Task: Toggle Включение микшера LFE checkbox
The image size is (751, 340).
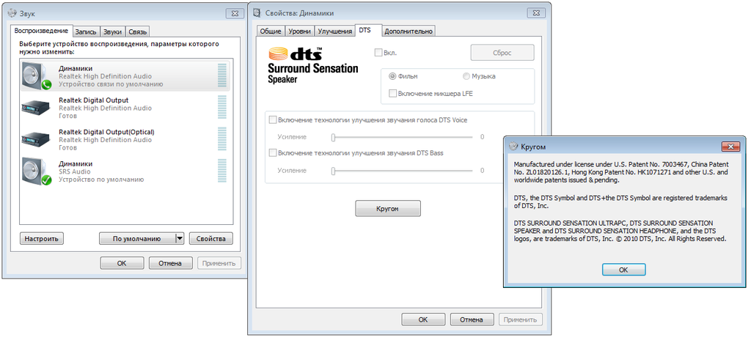Action: tap(393, 93)
